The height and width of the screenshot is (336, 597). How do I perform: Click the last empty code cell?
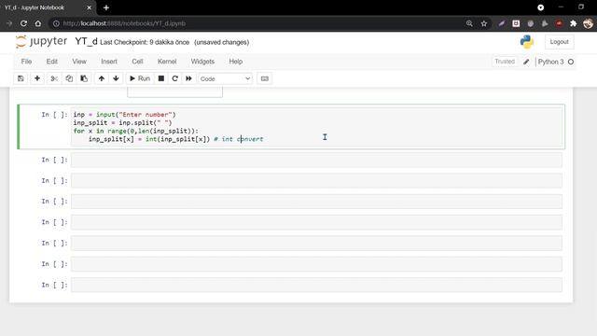[x=316, y=285]
